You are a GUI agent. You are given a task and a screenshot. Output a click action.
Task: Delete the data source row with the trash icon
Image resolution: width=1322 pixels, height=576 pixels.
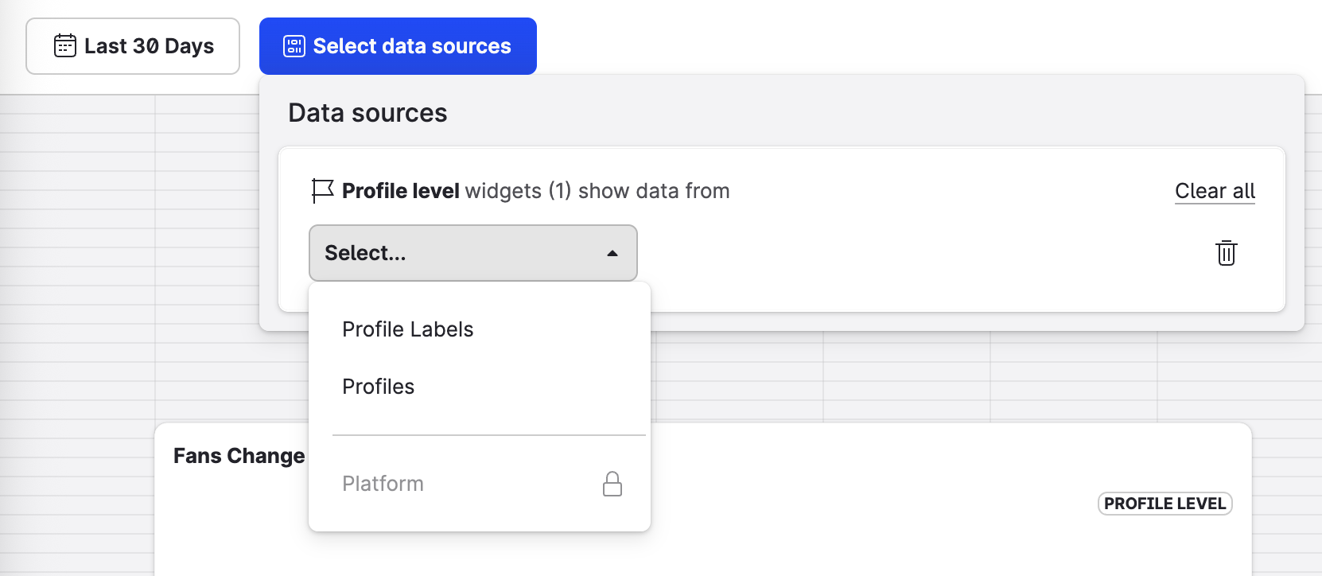pyautogui.click(x=1226, y=253)
